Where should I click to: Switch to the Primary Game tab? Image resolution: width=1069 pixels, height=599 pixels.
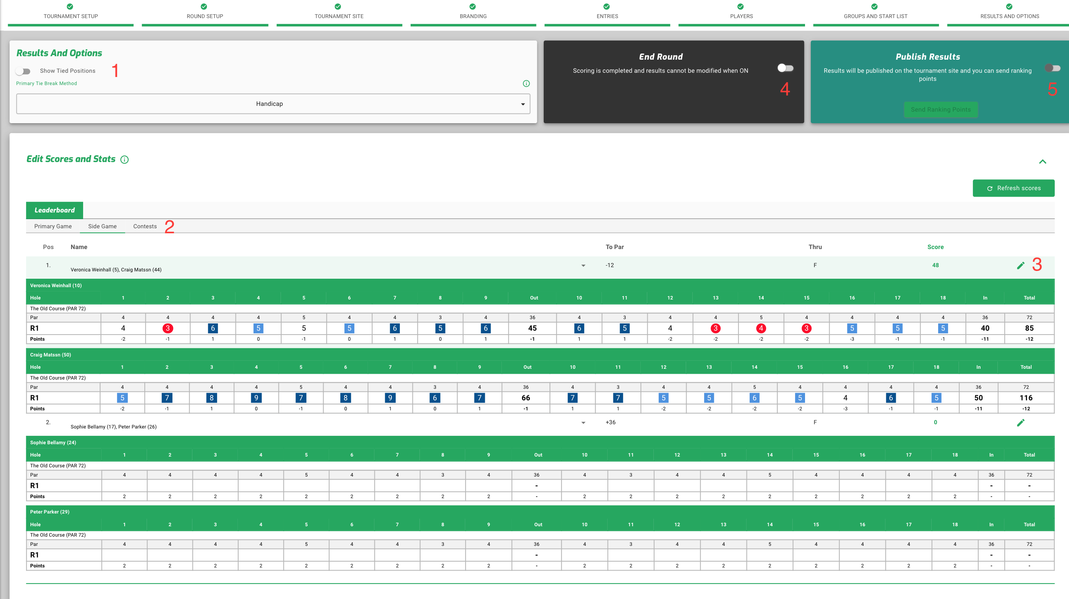[x=53, y=226]
